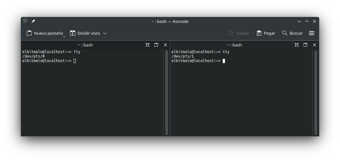Maximize the left terminal pane

148,45
